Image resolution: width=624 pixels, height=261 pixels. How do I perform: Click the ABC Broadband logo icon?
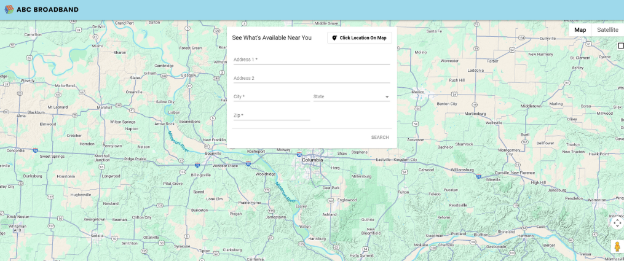[x=9, y=9]
